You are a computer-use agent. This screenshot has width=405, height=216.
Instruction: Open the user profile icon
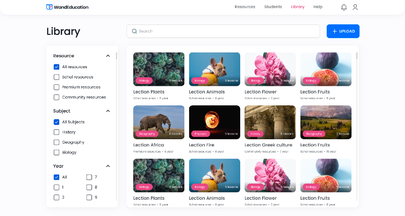355,7
